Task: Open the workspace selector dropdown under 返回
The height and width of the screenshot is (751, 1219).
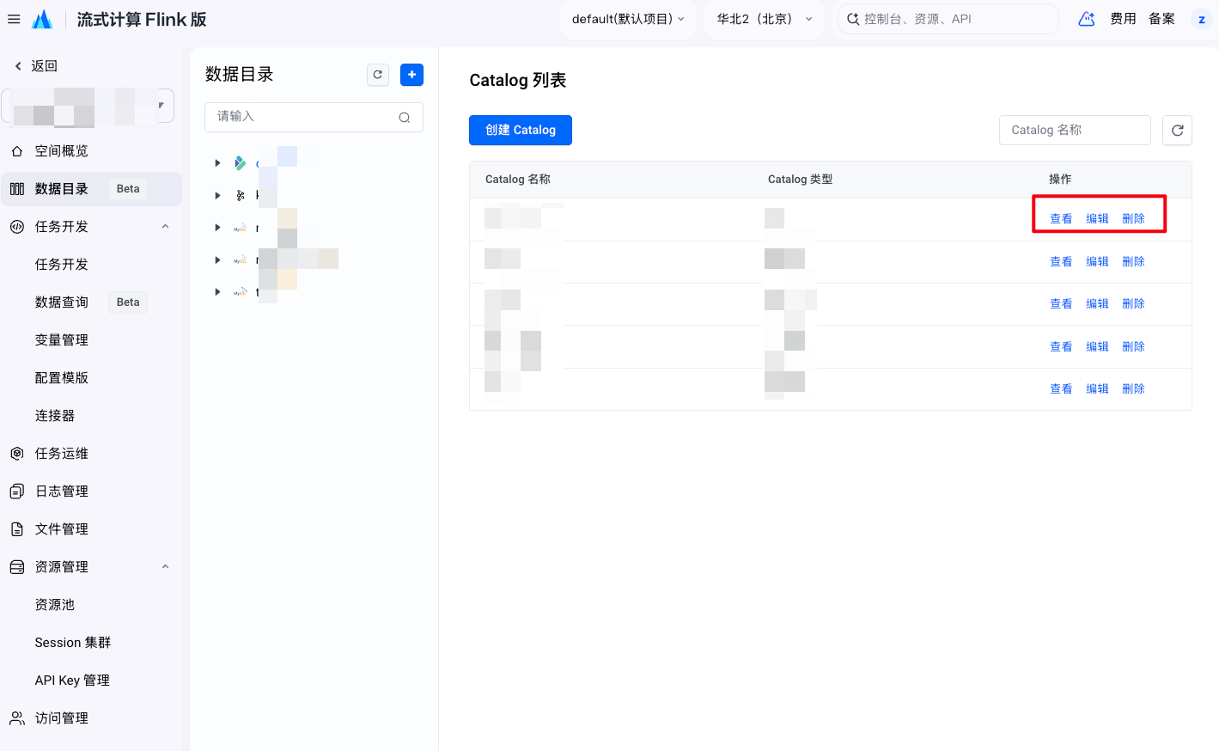Action: pos(88,107)
